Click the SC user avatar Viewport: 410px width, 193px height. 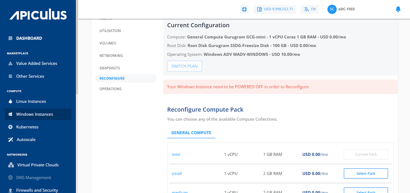[332, 9]
